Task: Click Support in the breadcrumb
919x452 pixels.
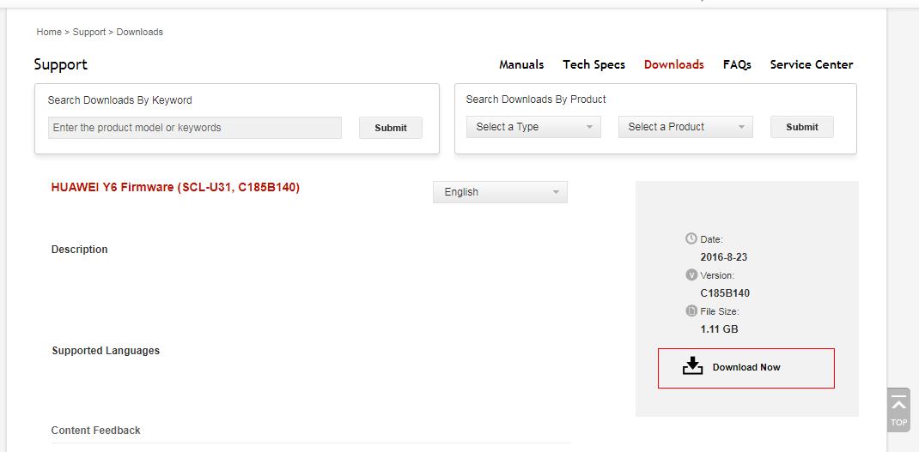Action: (89, 33)
